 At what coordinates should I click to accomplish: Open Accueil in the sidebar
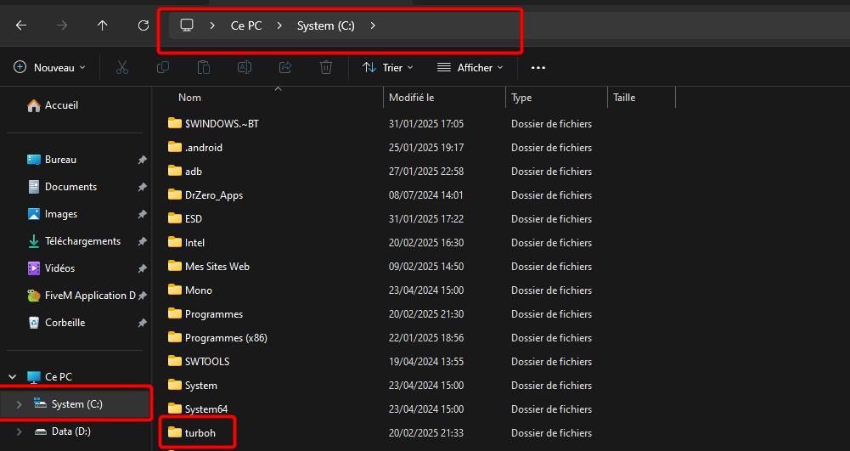click(x=53, y=105)
